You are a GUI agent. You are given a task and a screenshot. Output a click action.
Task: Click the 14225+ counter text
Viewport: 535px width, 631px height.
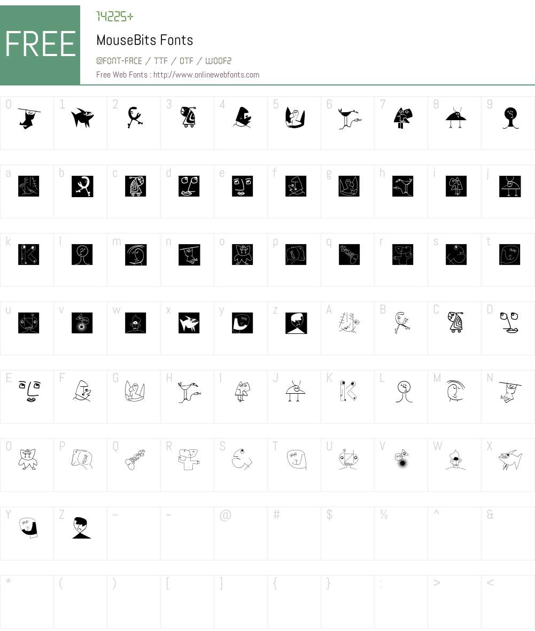(x=115, y=17)
